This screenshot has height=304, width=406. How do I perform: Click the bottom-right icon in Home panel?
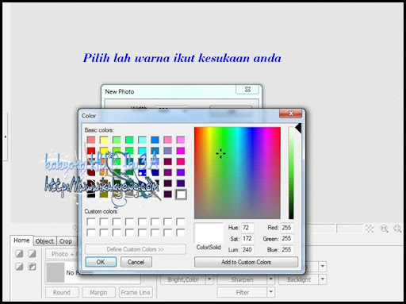(x=32, y=267)
